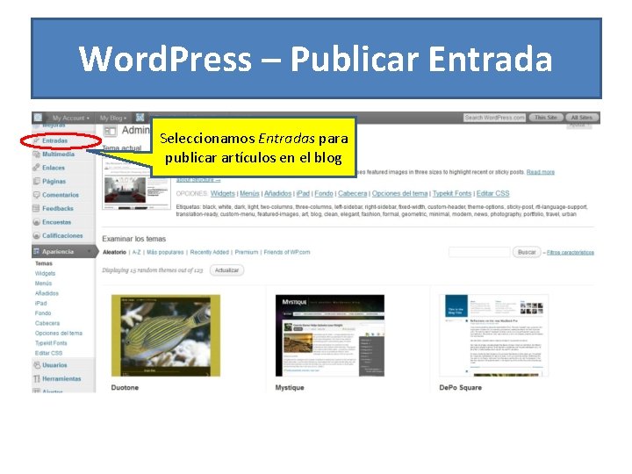Open Herramientas in the sidebar
This screenshot has width=632, height=474.
click(x=61, y=379)
